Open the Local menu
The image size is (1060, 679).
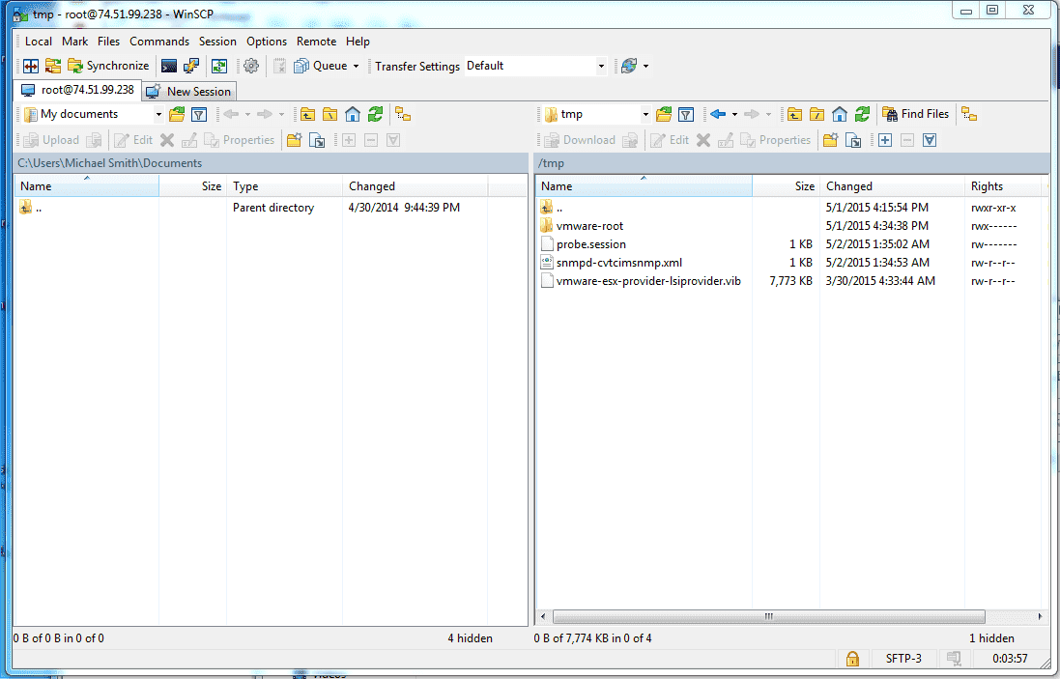[x=39, y=42]
